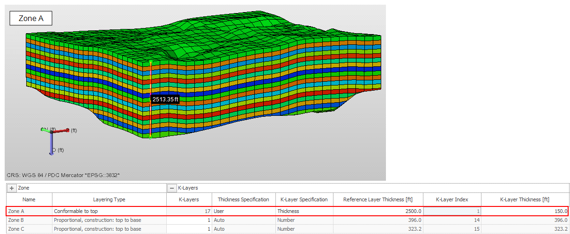This screenshot has height=234, width=570.
Task: Select the top measurement handle point
Action: point(150,62)
